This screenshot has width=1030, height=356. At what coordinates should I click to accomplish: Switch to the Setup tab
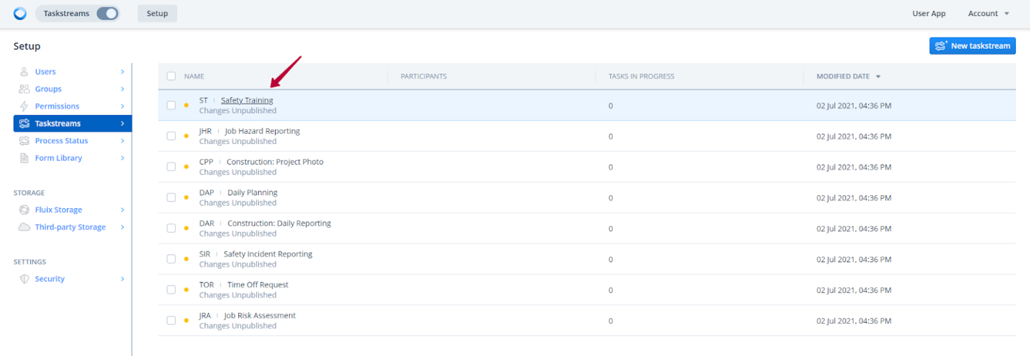157,13
